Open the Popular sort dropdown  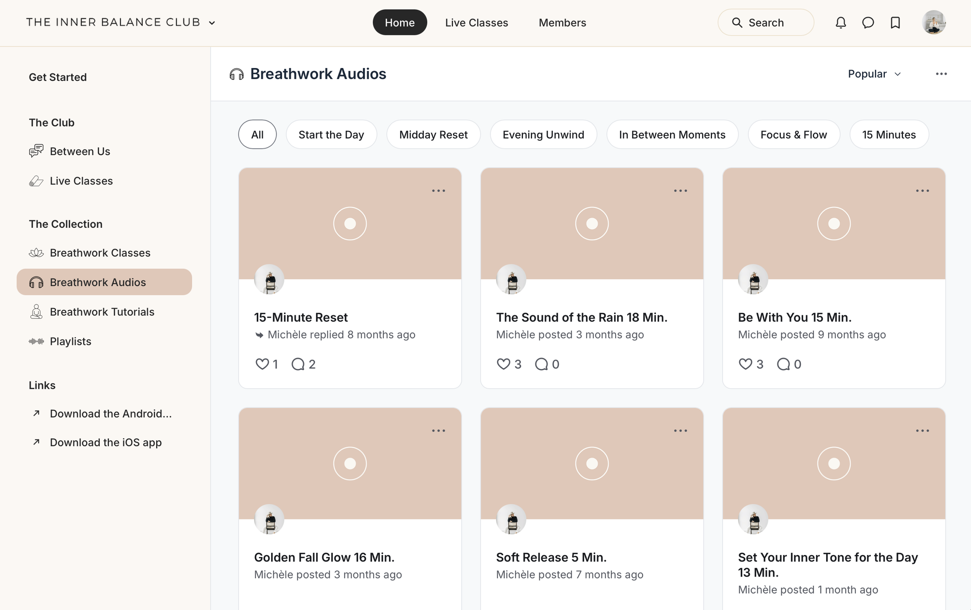click(874, 73)
